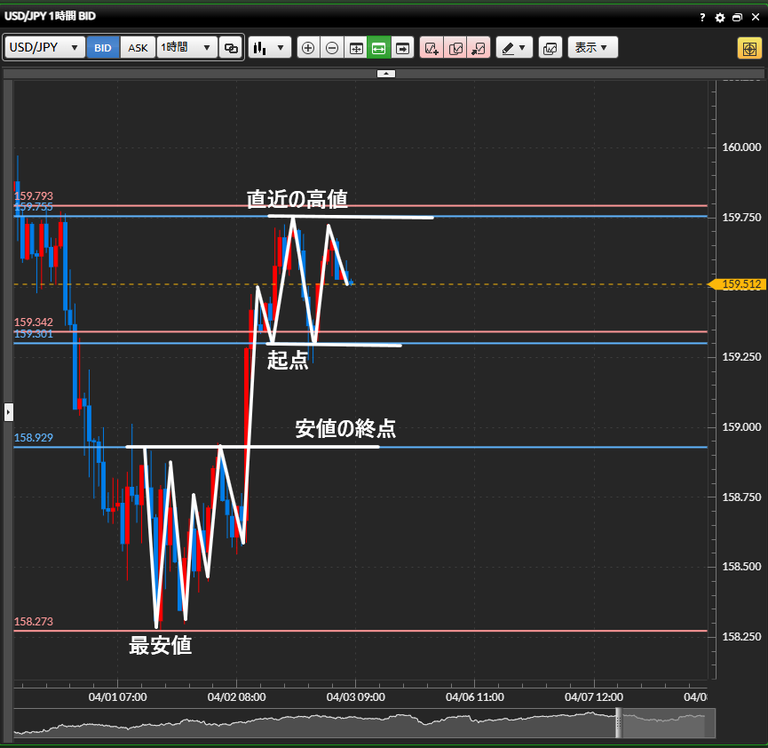This screenshot has width=768, height=748.
Task: Switch price display to ASK
Action: tap(138, 48)
